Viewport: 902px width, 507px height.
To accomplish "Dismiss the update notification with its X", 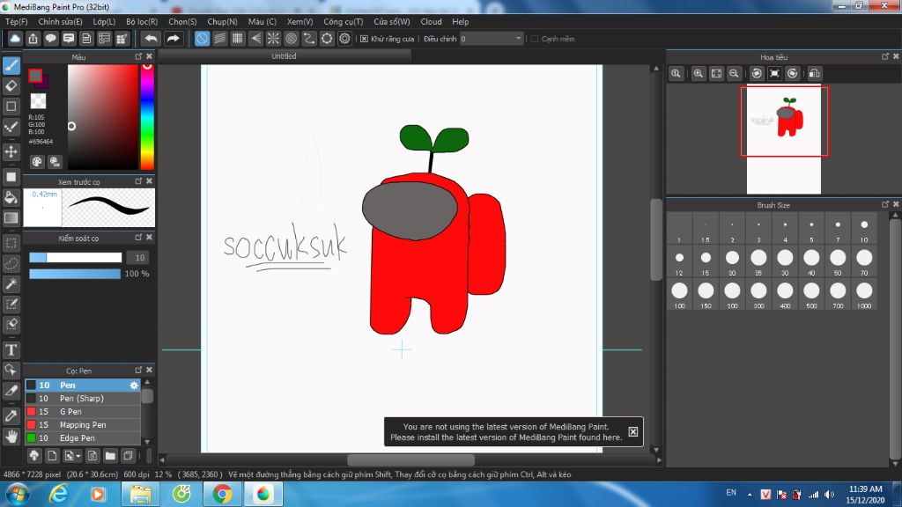I will point(632,431).
